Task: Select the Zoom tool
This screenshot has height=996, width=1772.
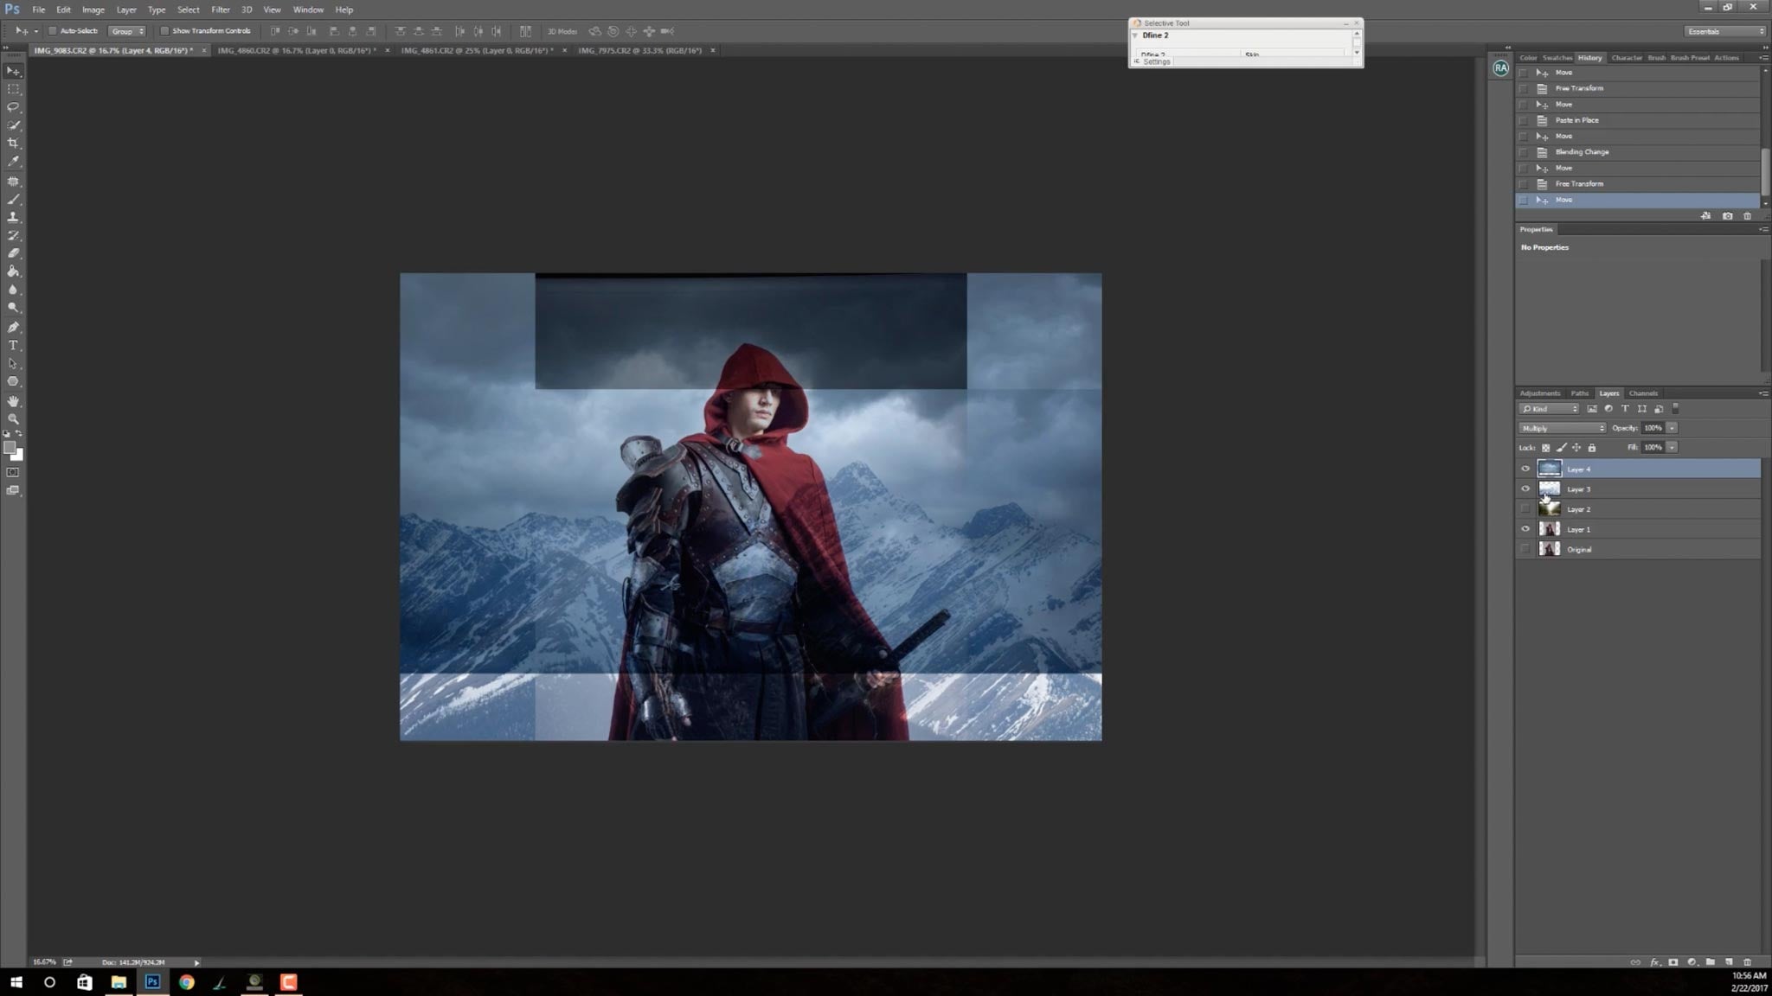Action: pos(14,418)
